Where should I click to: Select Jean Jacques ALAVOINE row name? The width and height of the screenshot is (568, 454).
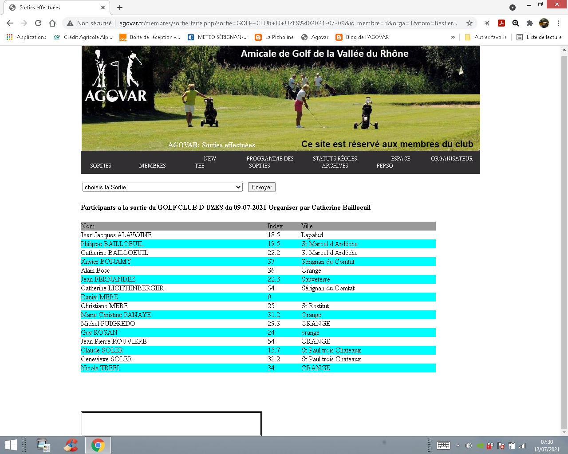116,235
